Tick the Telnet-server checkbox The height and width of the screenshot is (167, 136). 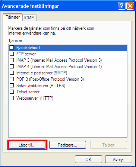click(x=12, y=92)
